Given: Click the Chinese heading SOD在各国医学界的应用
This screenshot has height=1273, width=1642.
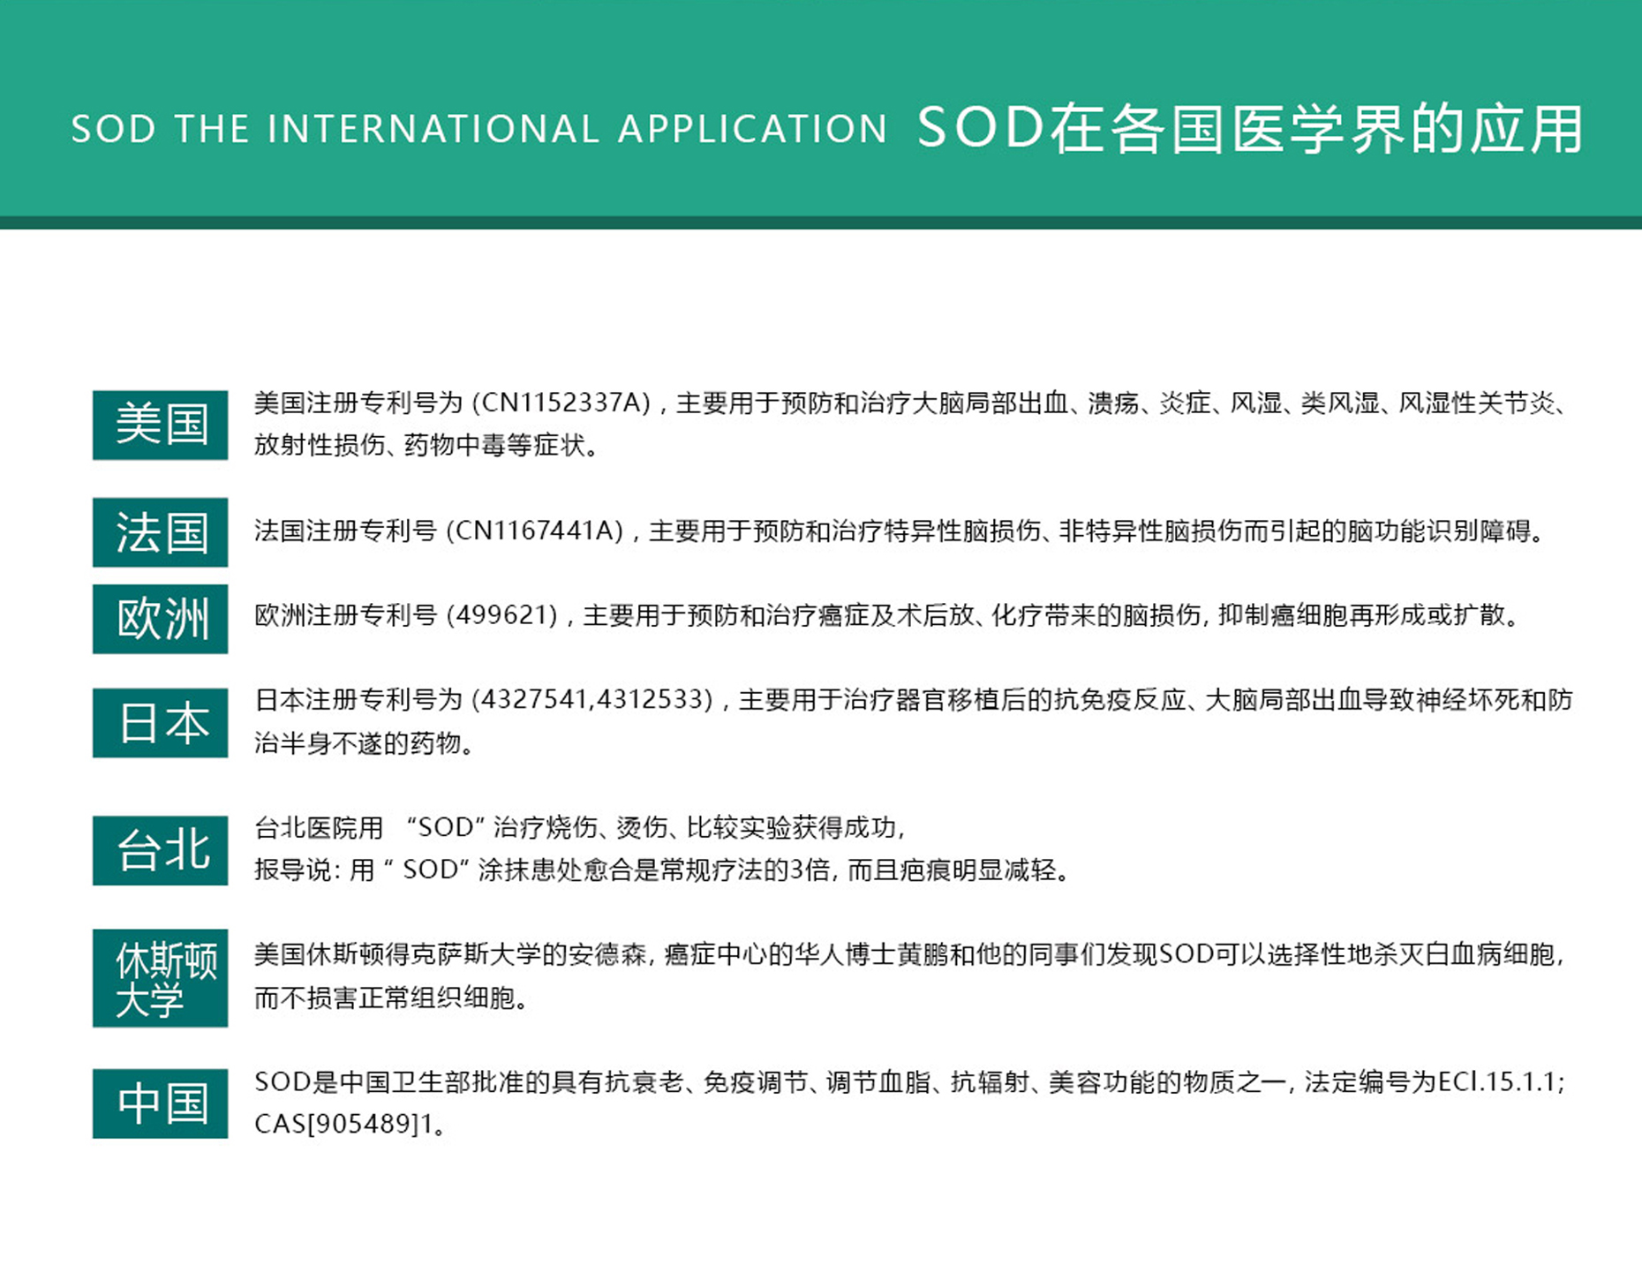Looking at the screenshot, I should 1250,129.
